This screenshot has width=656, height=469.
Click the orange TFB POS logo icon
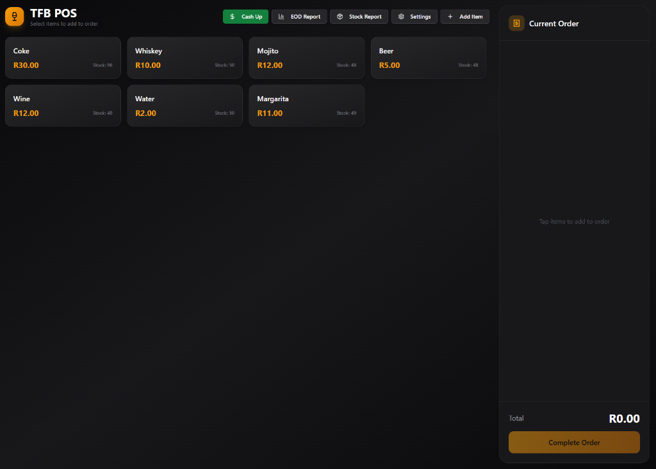[x=14, y=17]
